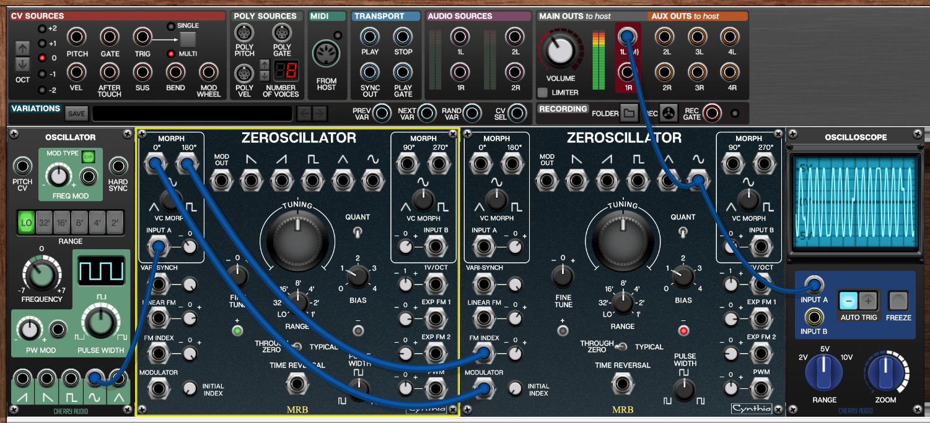Click the POLY PITCH jack
930x423 pixels.
point(244,33)
